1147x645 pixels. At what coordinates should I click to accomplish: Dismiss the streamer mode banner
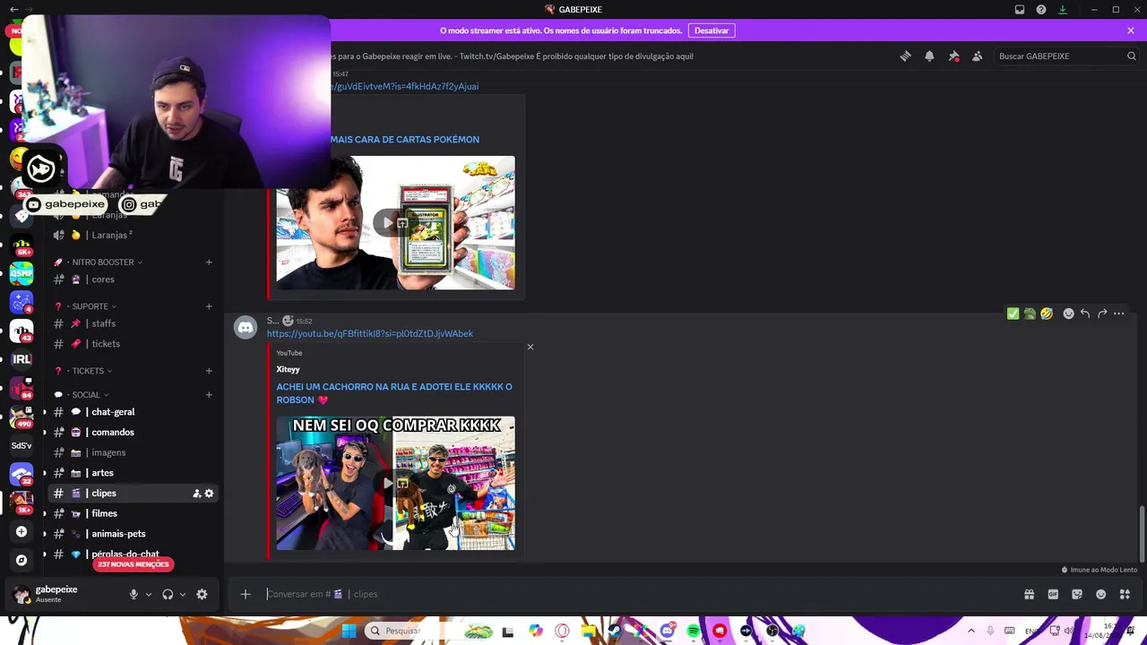1131,30
